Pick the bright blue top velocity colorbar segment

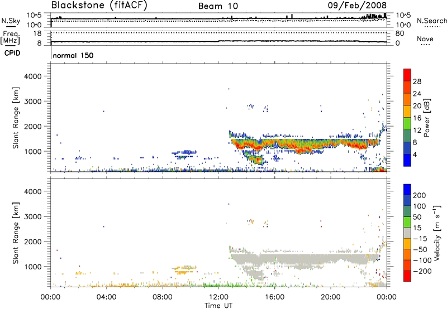(407, 190)
